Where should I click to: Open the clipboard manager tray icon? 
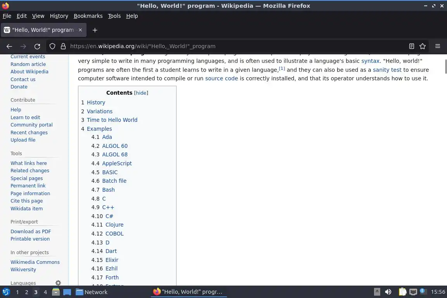point(402,292)
